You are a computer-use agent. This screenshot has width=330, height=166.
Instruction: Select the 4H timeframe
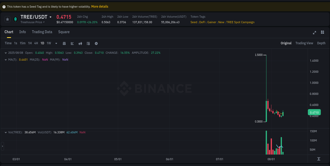[x=36, y=43]
